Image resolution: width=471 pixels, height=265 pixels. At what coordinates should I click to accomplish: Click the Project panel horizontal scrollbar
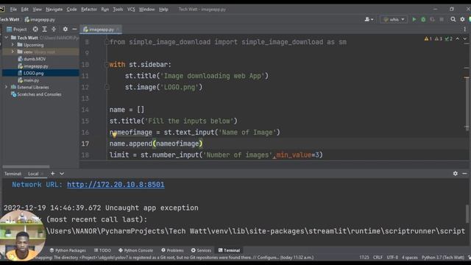pos(26,166)
